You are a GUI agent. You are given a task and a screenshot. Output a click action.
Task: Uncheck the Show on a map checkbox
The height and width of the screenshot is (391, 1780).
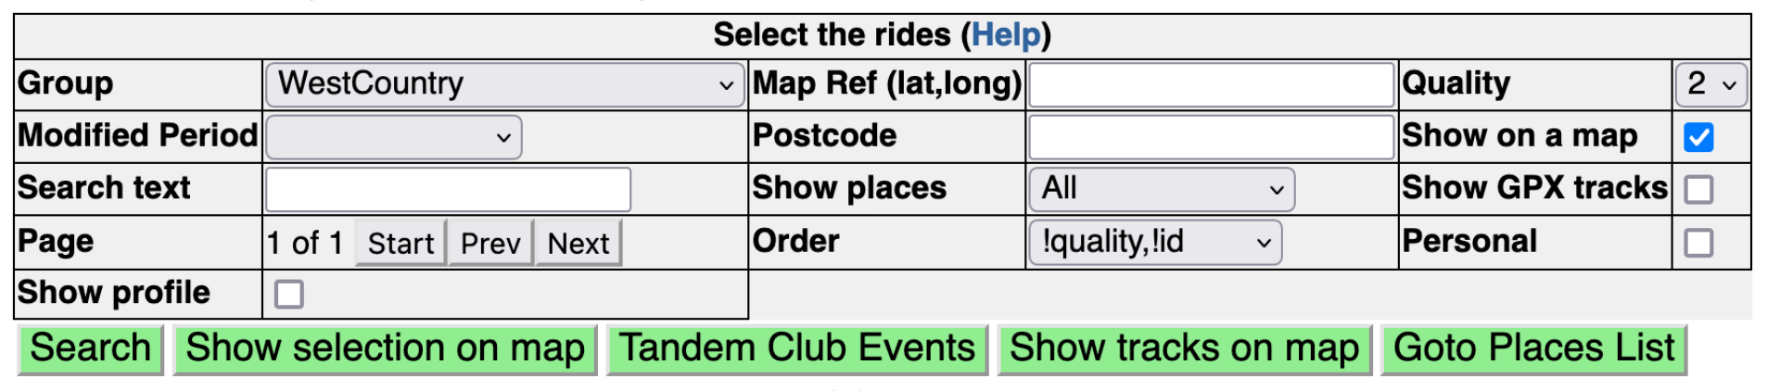[1698, 137]
